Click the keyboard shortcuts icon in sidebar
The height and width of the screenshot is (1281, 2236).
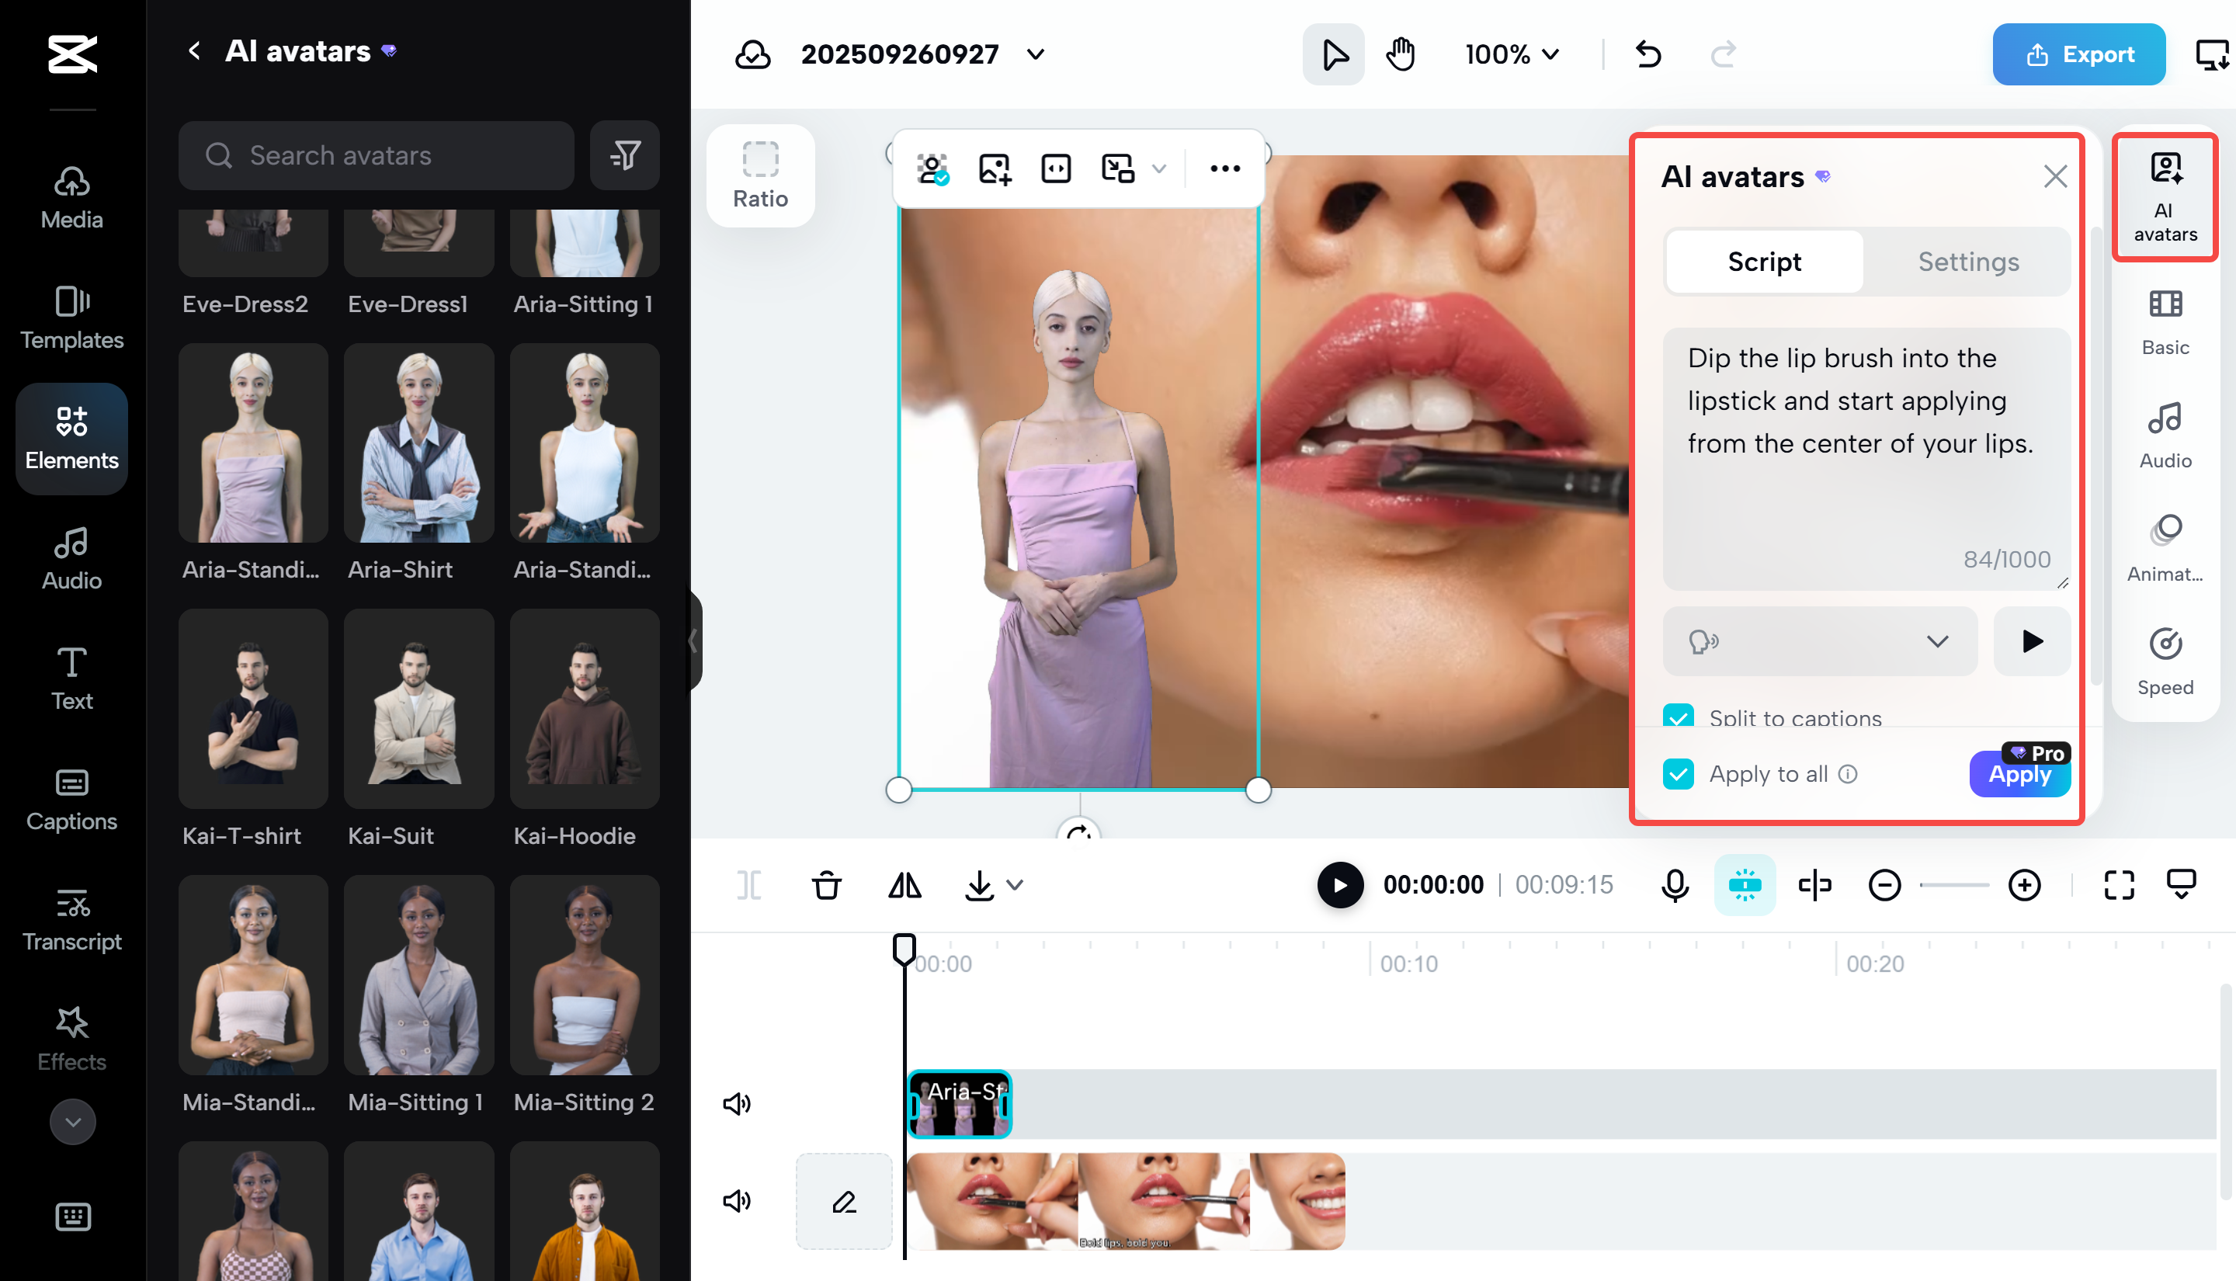(x=72, y=1217)
